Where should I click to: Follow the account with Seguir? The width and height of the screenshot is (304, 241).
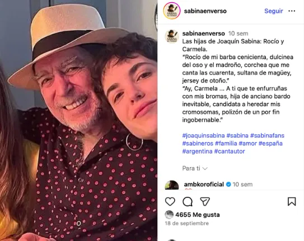pos(274,11)
